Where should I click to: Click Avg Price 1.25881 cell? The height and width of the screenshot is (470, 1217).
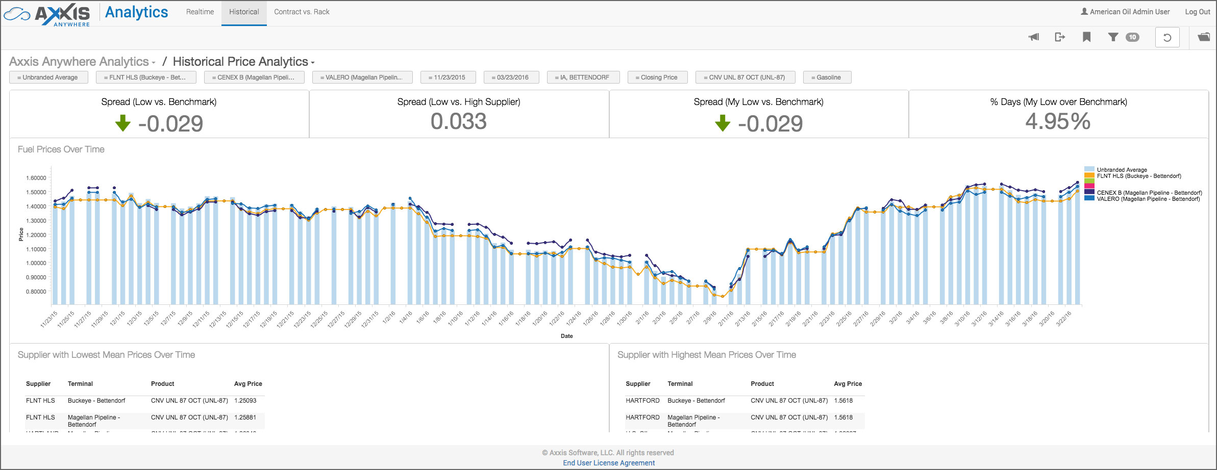245,417
